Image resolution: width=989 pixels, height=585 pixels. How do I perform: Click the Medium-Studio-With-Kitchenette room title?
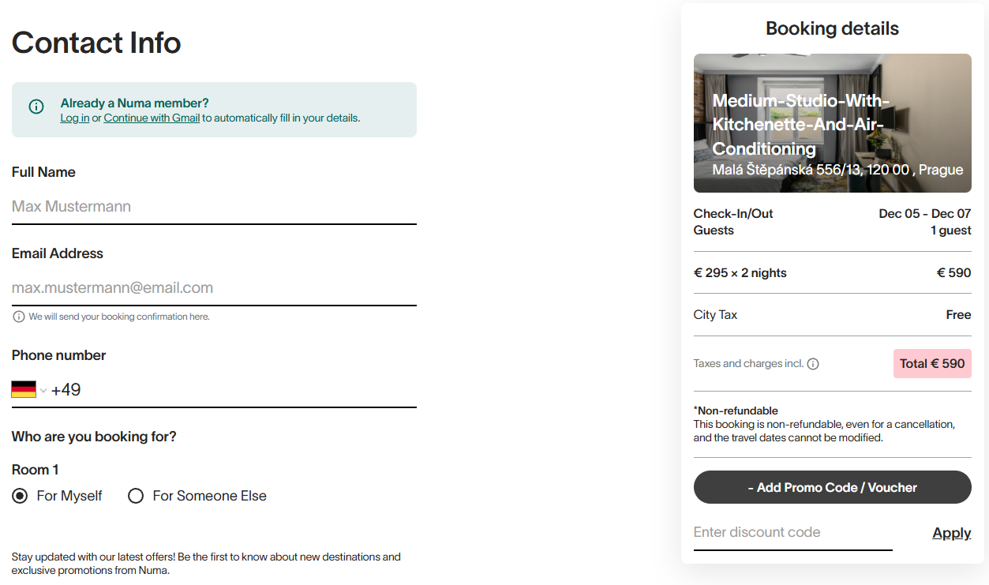pos(800,125)
